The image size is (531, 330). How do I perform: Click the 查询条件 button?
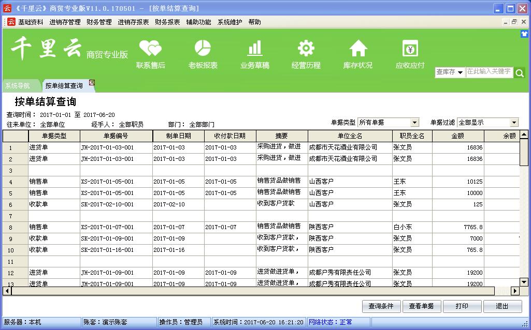pos(381,306)
